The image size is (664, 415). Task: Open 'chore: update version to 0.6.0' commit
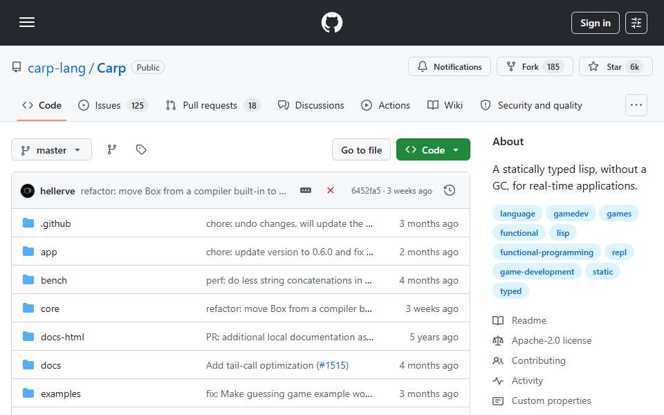(x=290, y=252)
